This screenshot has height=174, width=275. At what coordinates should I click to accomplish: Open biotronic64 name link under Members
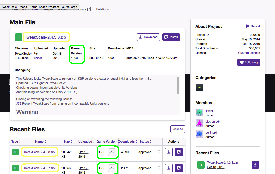tap(213, 122)
